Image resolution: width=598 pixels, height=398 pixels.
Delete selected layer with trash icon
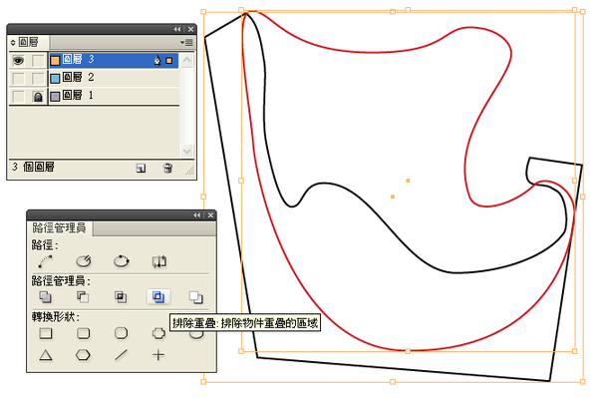pyautogui.click(x=167, y=168)
